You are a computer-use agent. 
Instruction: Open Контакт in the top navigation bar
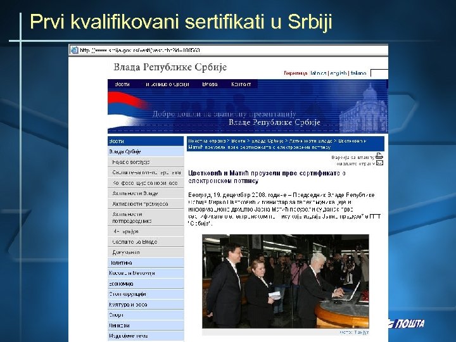(x=241, y=84)
